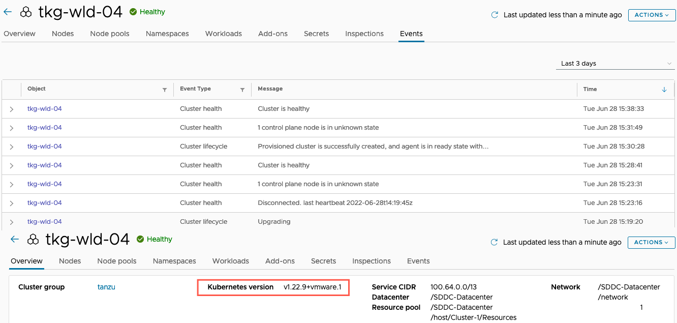677x323 pixels.
Task: Click '1 control plane node' message at 15:31:49
Action: click(318, 128)
